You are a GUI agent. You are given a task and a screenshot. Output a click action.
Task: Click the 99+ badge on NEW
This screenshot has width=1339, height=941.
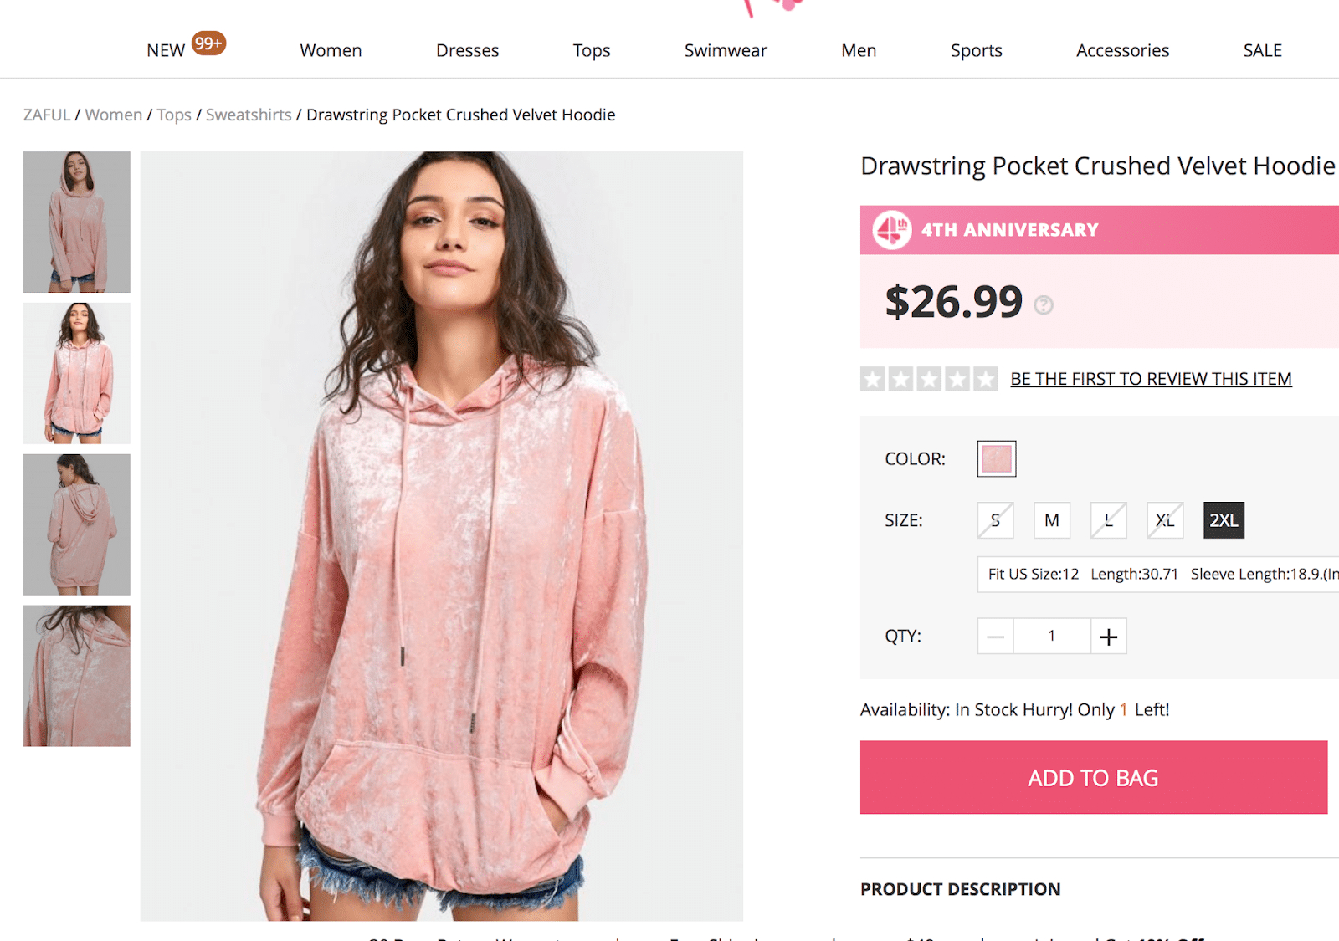click(x=208, y=43)
